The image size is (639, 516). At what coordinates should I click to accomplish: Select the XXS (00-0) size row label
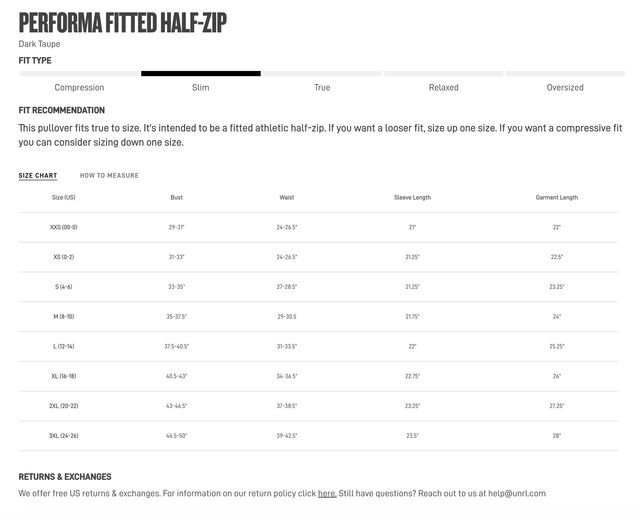(x=64, y=227)
